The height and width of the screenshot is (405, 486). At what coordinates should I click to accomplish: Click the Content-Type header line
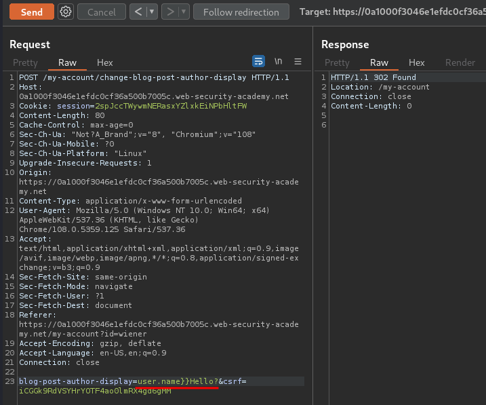(131, 201)
